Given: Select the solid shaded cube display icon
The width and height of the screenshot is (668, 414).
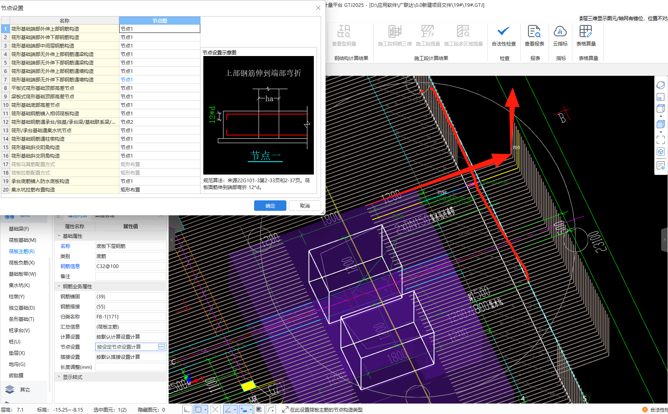Looking at the screenshot, I should point(661,124).
